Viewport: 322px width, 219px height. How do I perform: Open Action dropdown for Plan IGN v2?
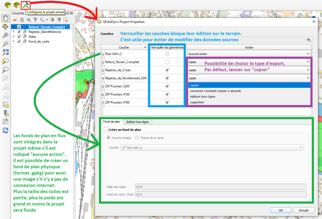pos(249,54)
